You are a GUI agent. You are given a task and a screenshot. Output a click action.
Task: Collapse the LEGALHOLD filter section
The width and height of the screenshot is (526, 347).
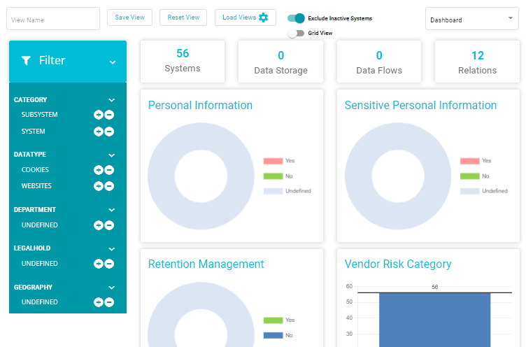pyautogui.click(x=112, y=248)
